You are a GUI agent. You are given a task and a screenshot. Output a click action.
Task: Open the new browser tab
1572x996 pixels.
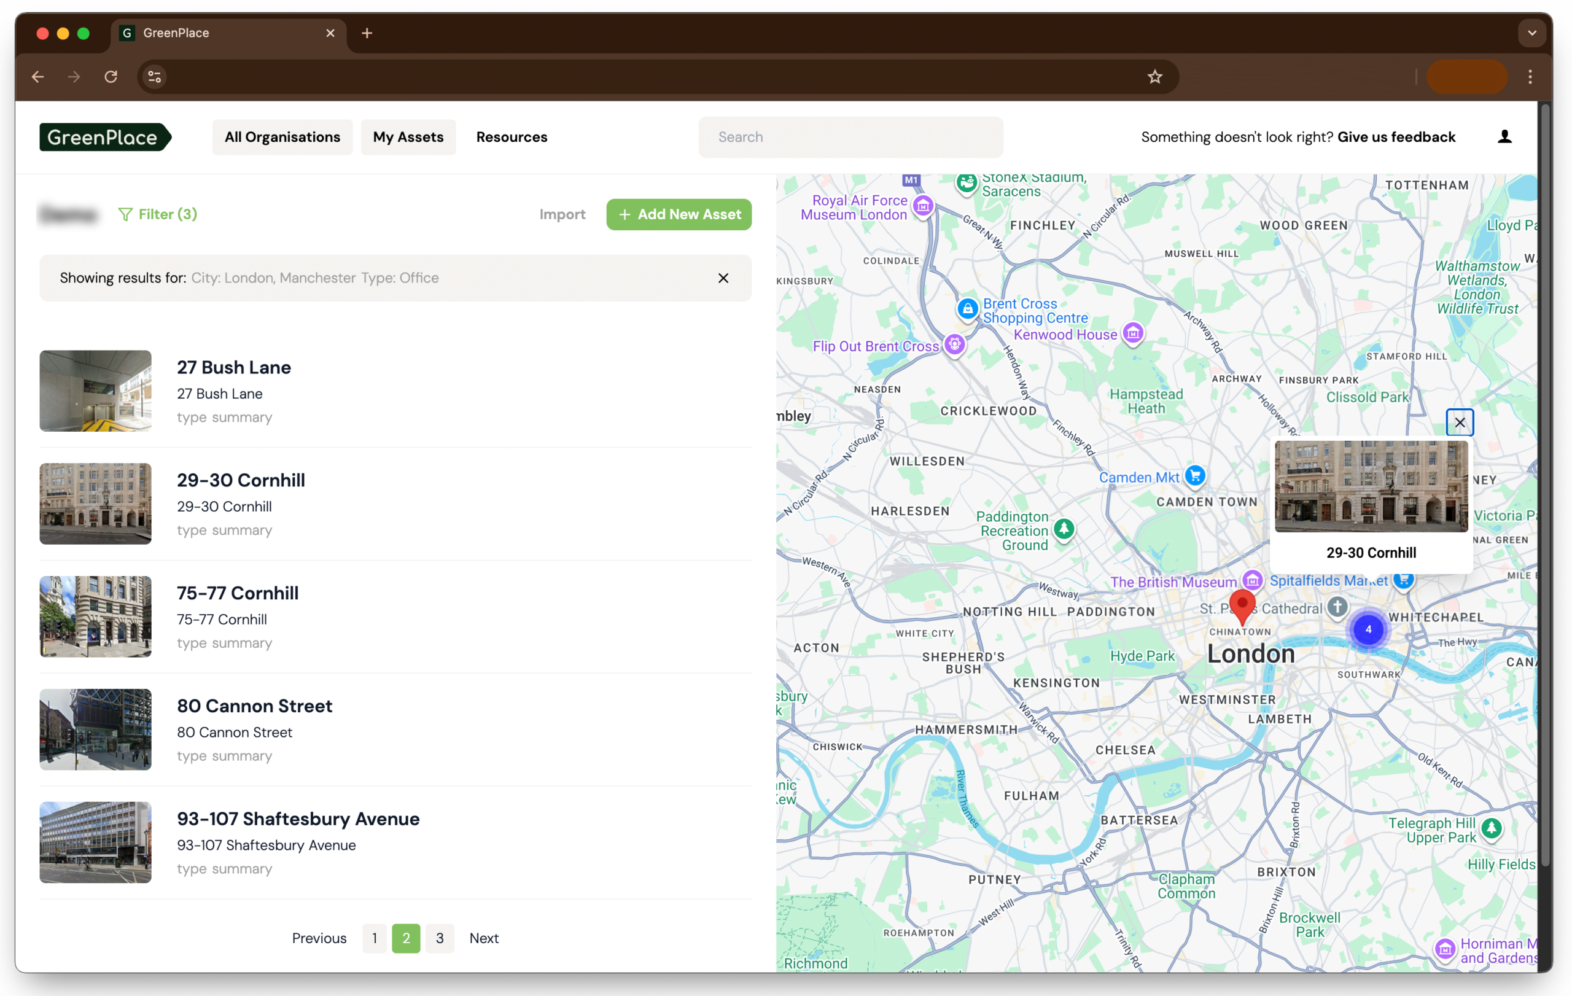pyautogui.click(x=367, y=33)
